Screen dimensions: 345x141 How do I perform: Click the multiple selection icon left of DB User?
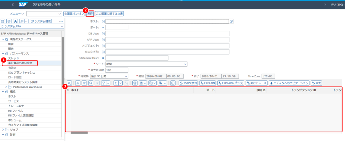pyautogui.click(x=103, y=34)
